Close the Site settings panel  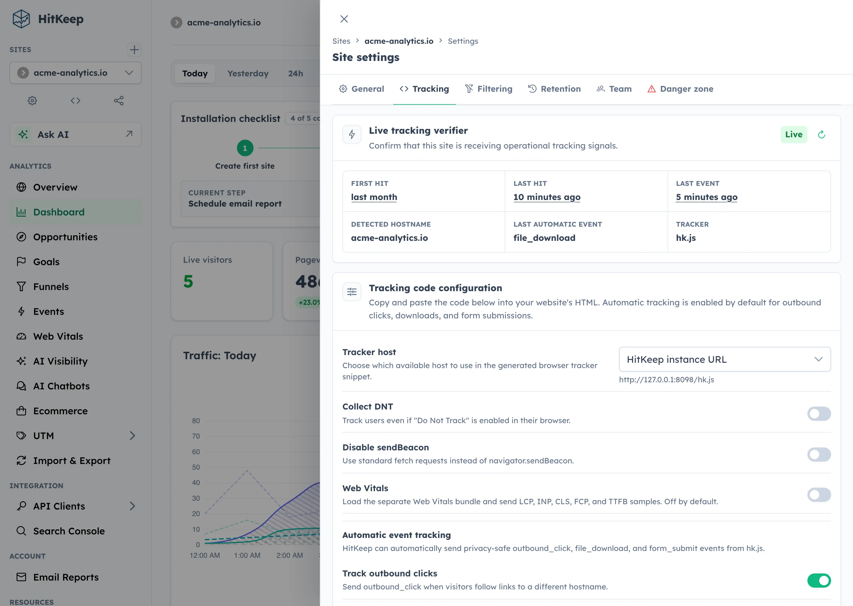344,19
